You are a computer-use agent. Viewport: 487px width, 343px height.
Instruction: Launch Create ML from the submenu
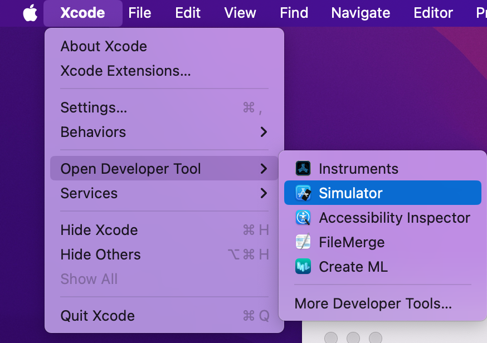[x=383, y=266]
